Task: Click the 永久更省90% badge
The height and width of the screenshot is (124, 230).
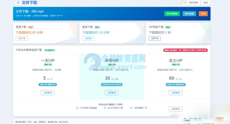Action: coord(49,50)
